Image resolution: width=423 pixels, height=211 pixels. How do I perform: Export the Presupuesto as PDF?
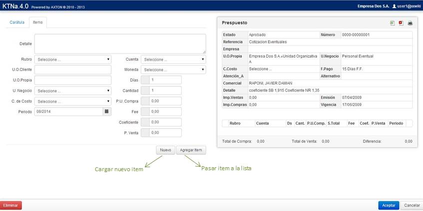click(x=401, y=23)
